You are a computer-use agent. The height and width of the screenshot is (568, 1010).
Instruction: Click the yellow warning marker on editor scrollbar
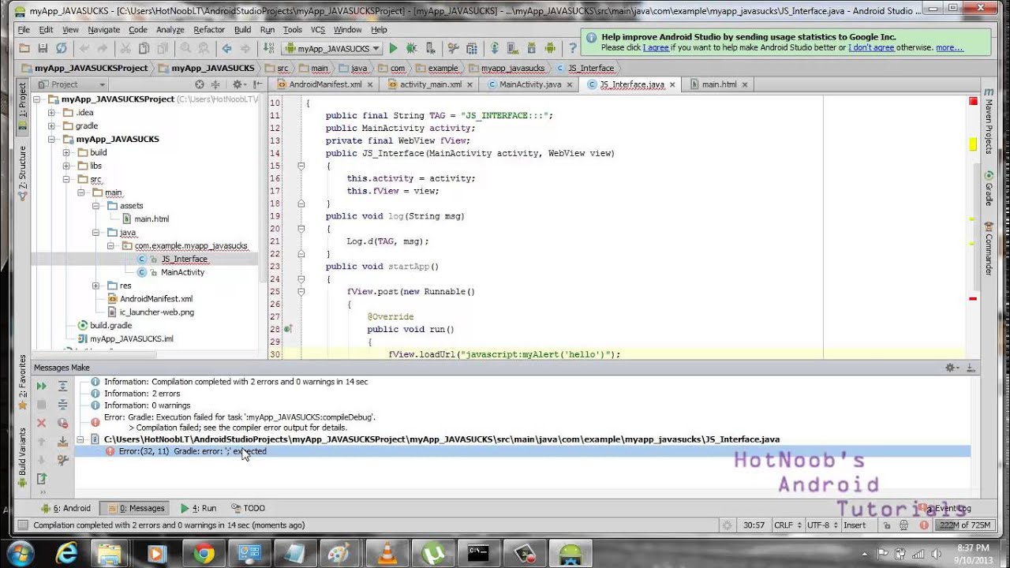pyautogui.click(x=974, y=144)
